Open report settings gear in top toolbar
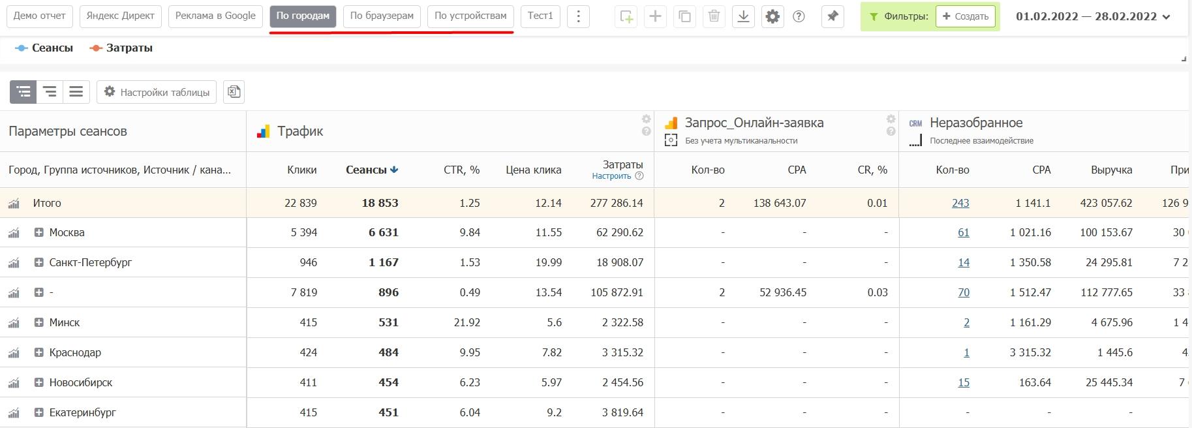This screenshot has height=428, width=1192. pyautogui.click(x=772, y=16)
